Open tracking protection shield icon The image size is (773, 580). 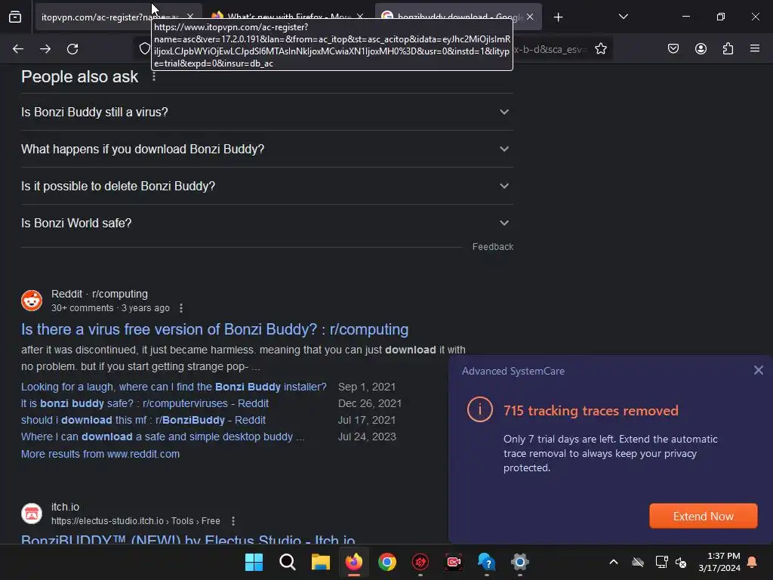click(144, 48)
